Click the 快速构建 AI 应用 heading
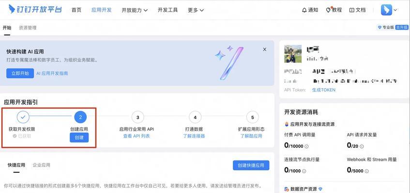 coord(25,52)
